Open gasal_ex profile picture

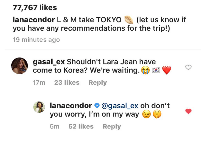click(20, 66)
